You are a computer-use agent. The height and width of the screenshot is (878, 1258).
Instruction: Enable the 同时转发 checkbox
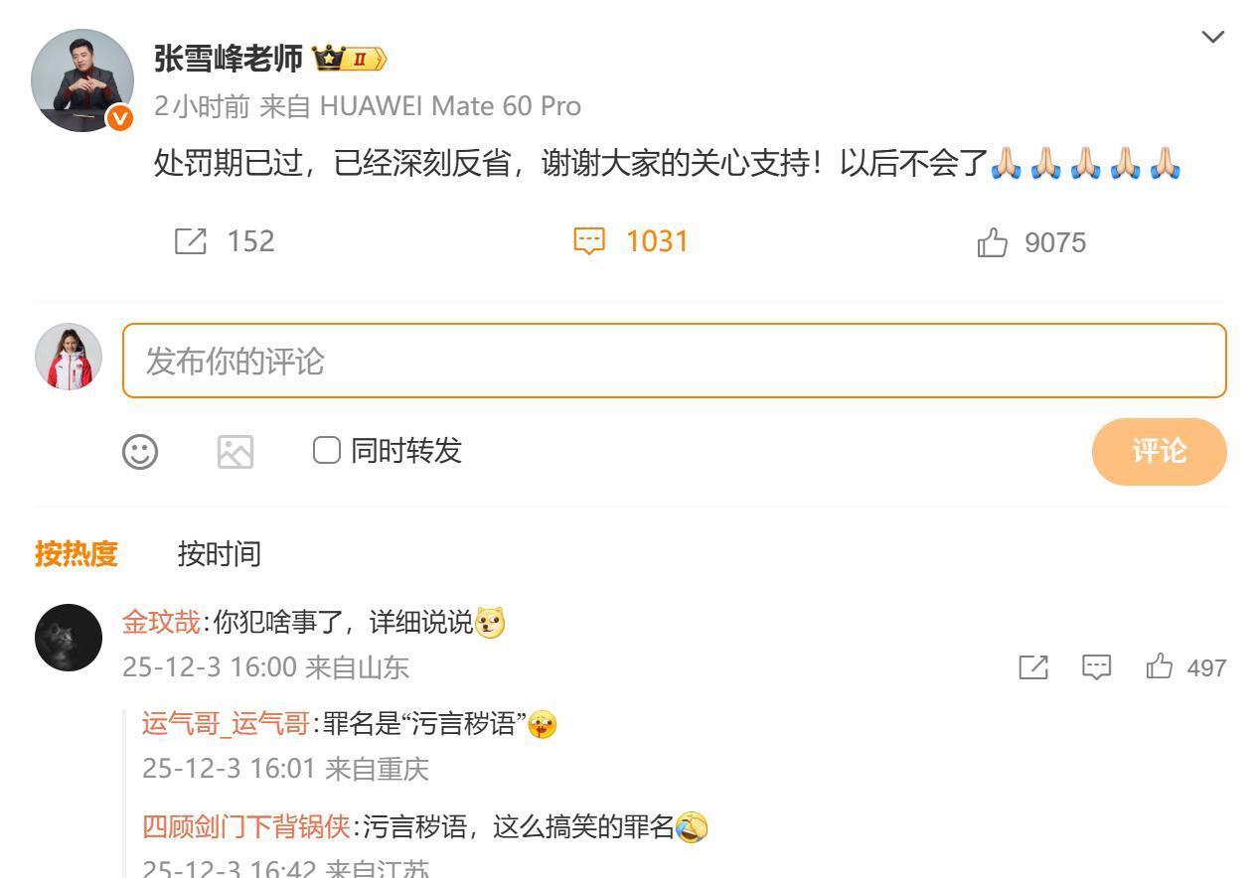pyautogui.click(x=326, y=450)
